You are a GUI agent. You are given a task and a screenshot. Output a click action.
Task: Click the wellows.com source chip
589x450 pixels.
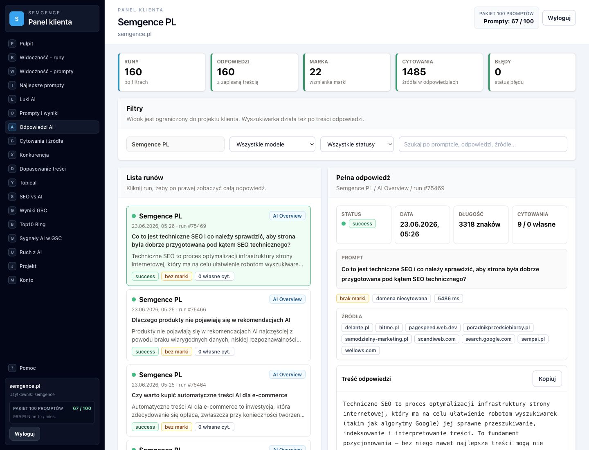[360, 351]
